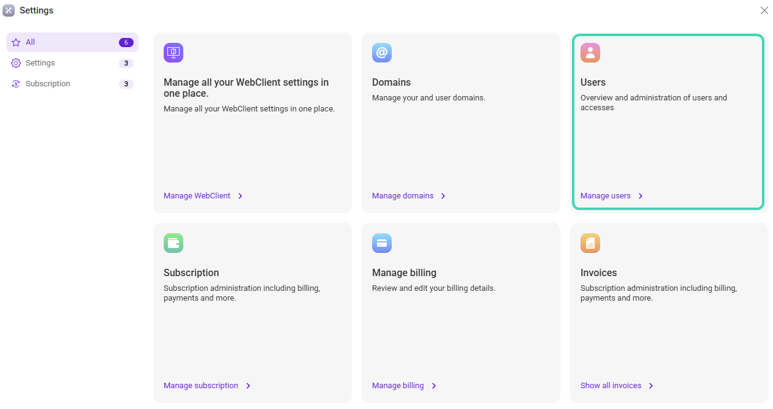Open the Manage WebClient link

tap(197, 196)
